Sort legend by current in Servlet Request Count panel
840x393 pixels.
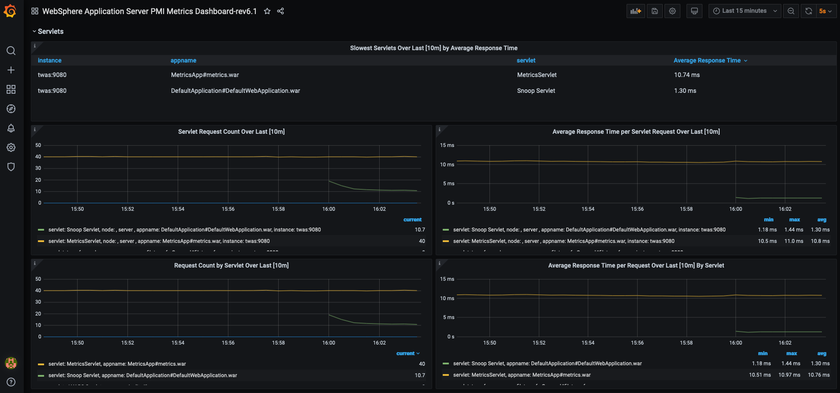[x=412, y=220]
